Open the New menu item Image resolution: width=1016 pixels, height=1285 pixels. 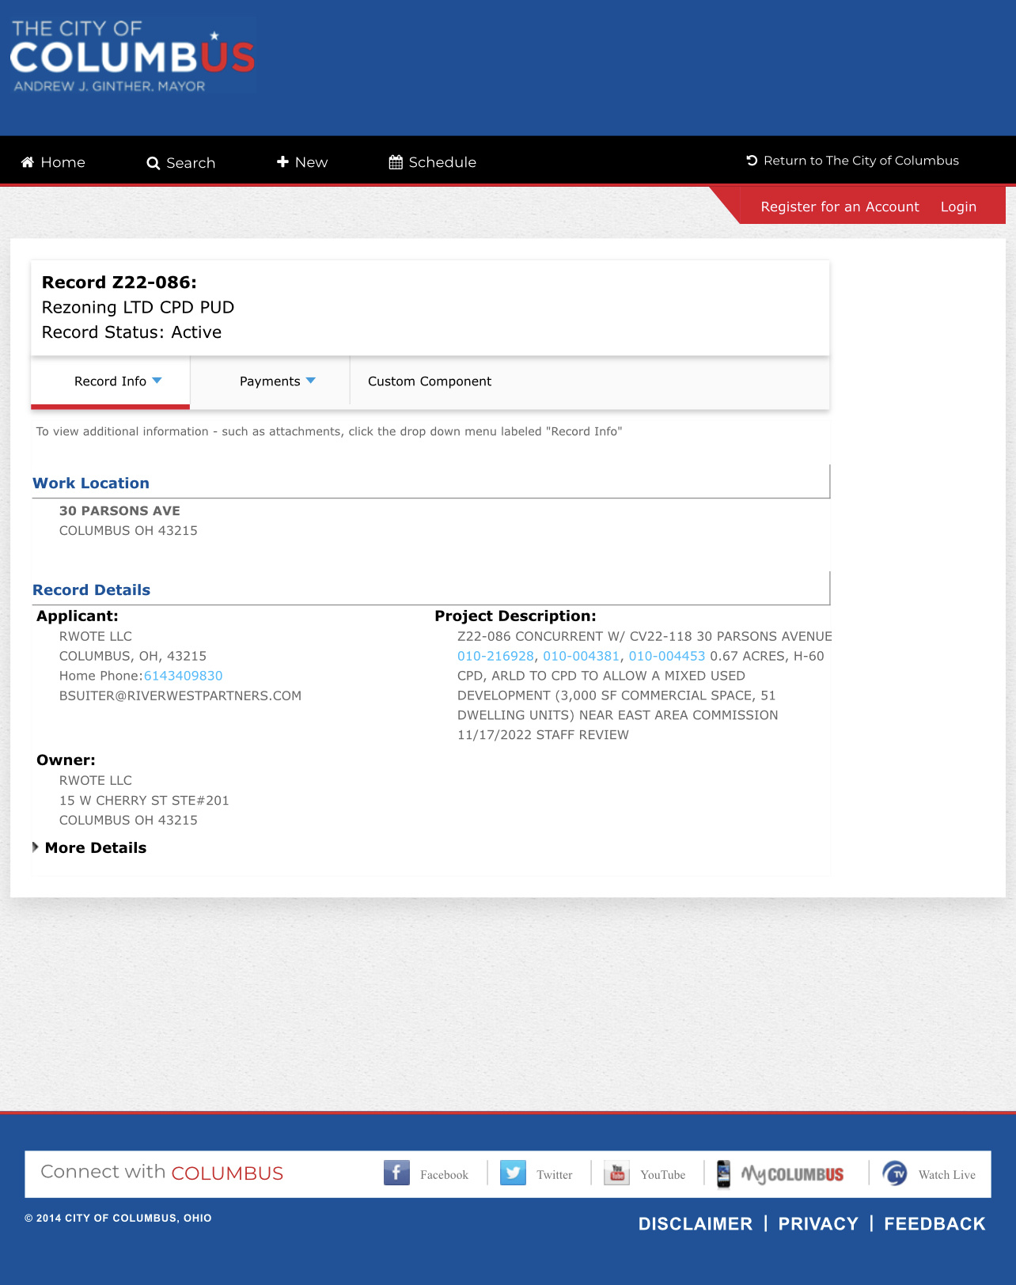pos(302,162)
